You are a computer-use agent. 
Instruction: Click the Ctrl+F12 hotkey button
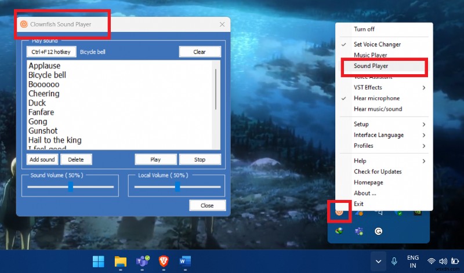click(51, 52)
